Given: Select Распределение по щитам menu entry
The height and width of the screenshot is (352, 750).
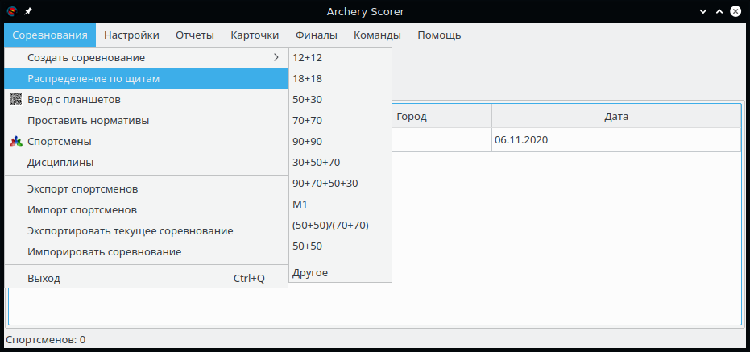Looking at the screenshot, I should pyautogui.click(x=93, y=79).
